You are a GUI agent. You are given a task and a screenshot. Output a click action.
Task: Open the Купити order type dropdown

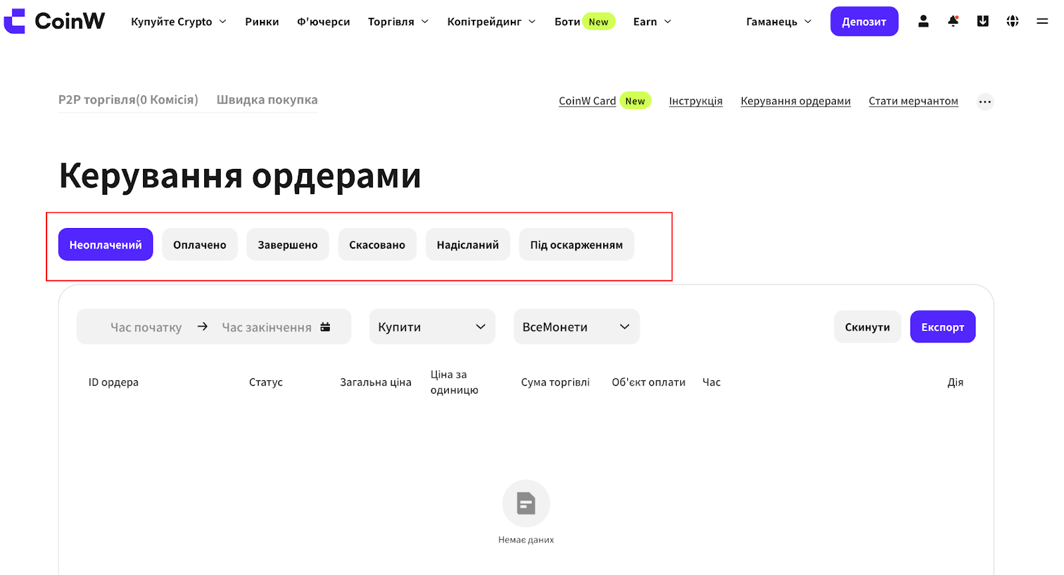coord(432,326)
